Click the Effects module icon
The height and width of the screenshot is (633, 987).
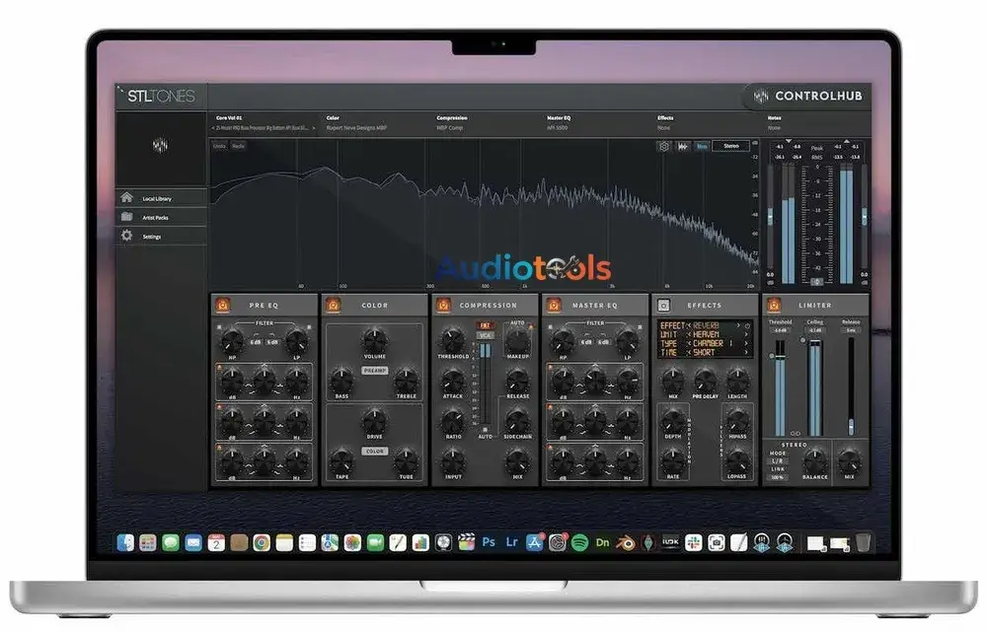tap(663, 305)
